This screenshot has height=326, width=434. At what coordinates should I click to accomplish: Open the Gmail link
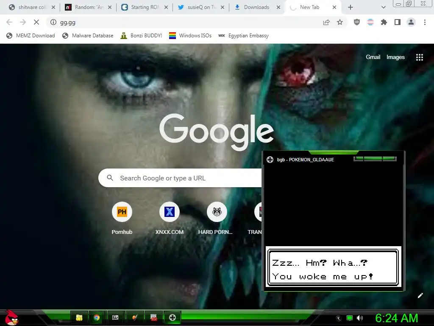[373, 57]
